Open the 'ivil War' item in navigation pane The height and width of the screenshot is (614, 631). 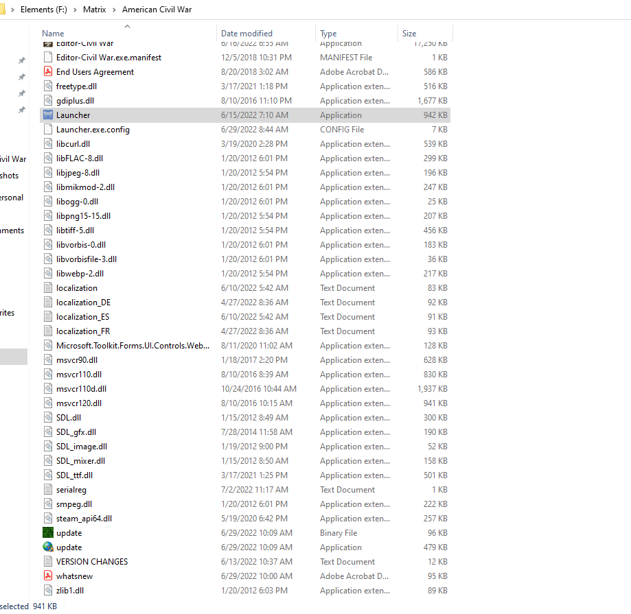click(x=13, y=159)
